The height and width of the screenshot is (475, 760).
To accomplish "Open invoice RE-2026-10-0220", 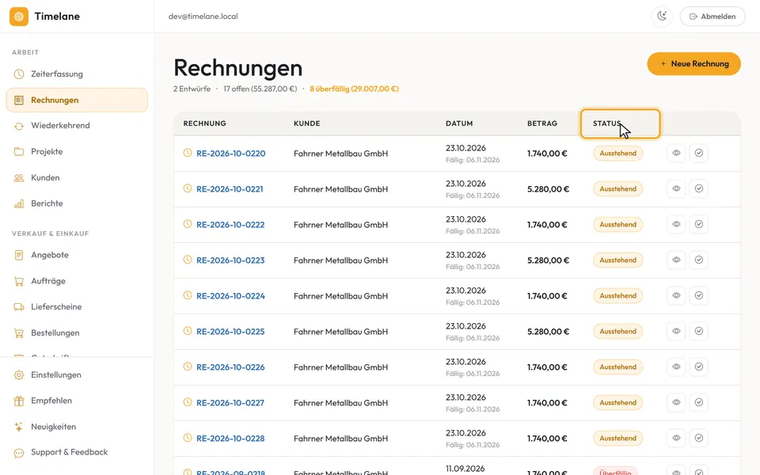I will coord(230,154).
